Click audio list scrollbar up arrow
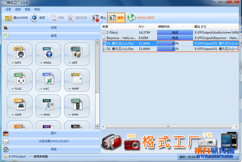 97,42
